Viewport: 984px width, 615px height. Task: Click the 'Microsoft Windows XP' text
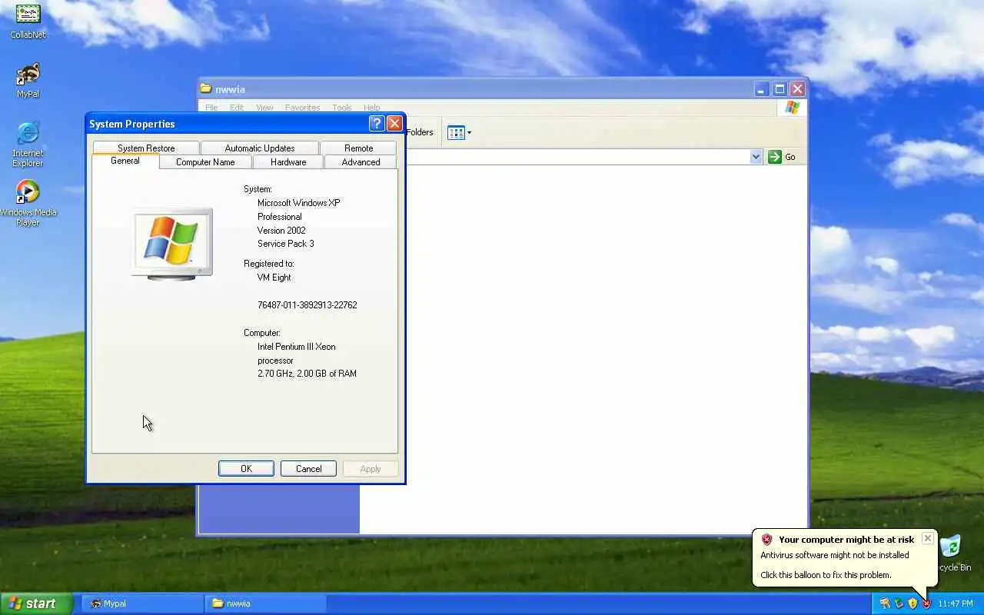[x=299, y=203]
